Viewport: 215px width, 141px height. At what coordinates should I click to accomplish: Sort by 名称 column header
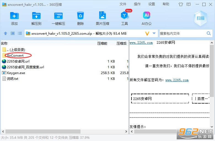pyautogui.click(x=4, y=44)
